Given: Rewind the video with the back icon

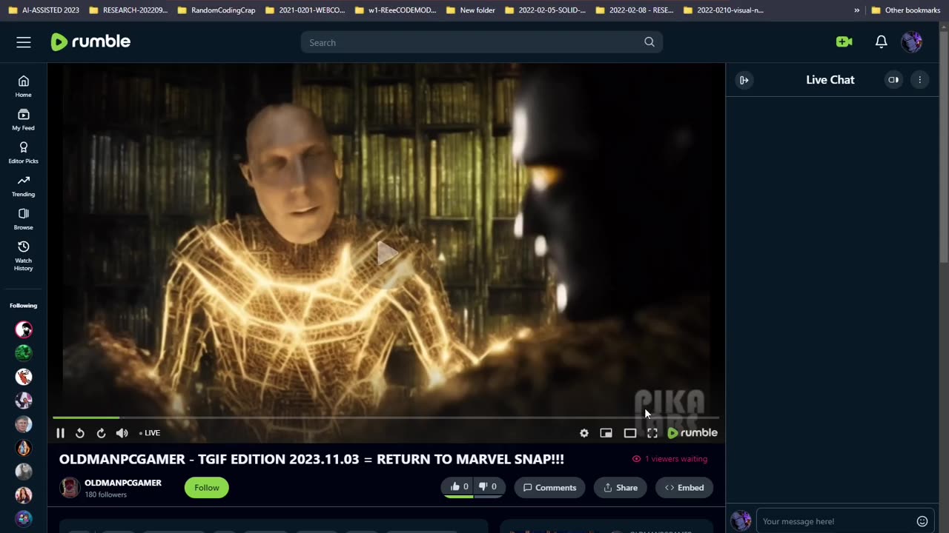Looking at the screenshot, I should 80,433.
